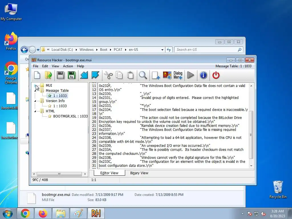Click the right-pointing blue arrow toolbar icon
Image resolution: width=292 pixels, height=219 pixels.
point(95,75)
